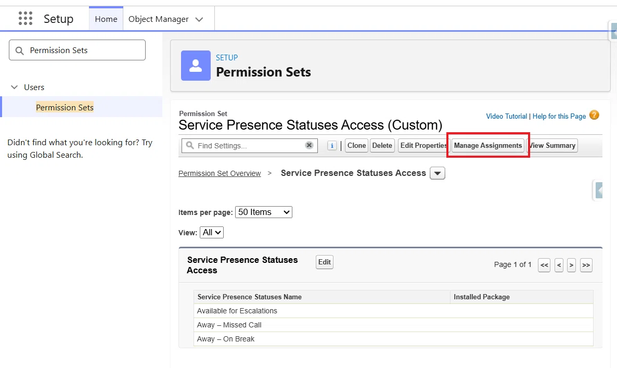Edit the Service Presence Statuses Access
617x368 pixels.
[x=325, y=262]
